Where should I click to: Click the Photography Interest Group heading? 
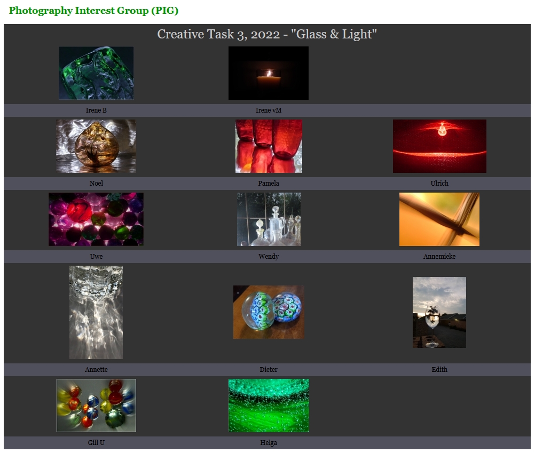tap(93, 11)
